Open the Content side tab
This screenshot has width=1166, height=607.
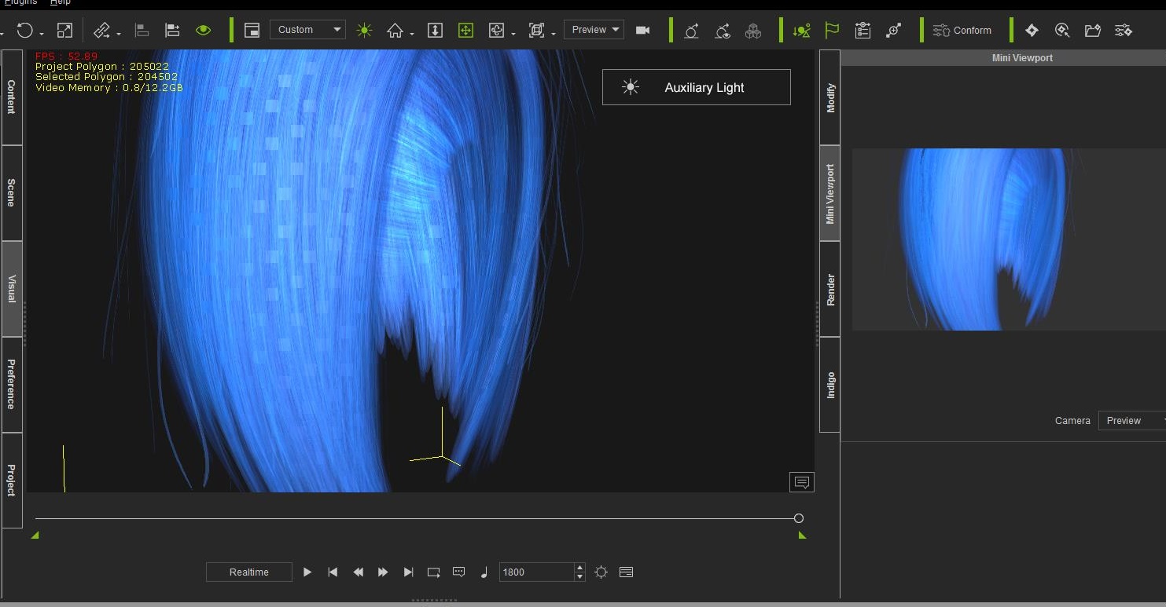coord(12,97)
